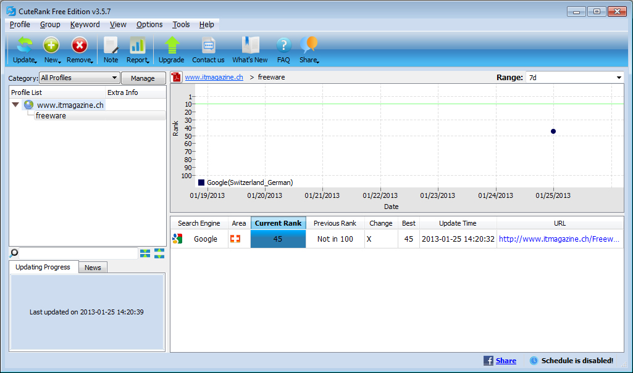Click 'Schedule is disabled!' status text
Viewport: 633px width, 373px height.
click(577, 361)
